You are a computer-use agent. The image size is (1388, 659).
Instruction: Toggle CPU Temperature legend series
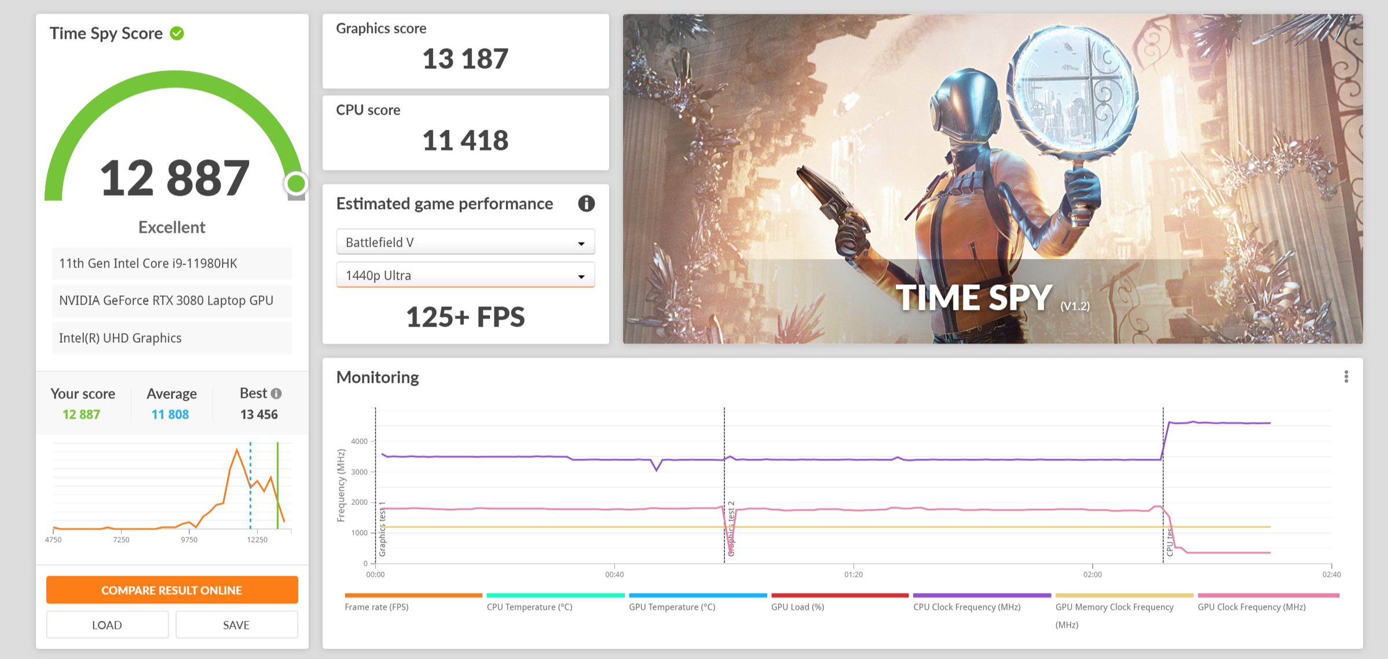point(529,606)
